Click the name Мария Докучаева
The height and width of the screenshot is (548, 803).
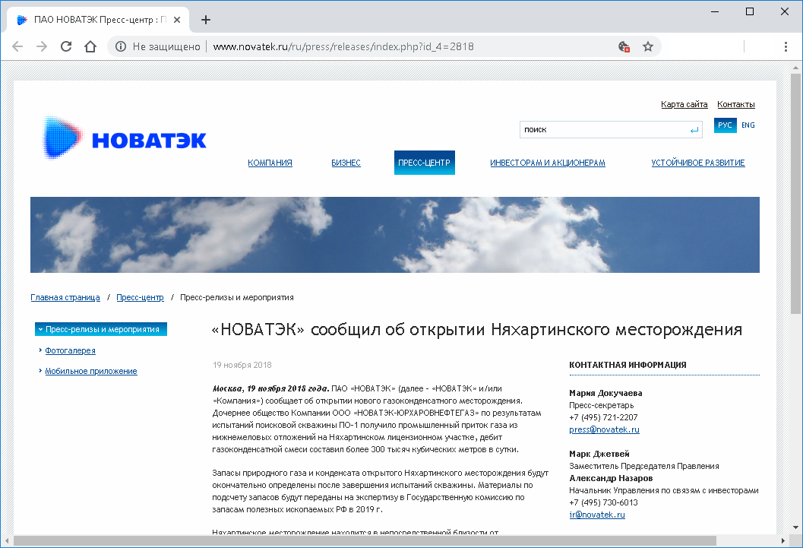(x=605, y=394)
